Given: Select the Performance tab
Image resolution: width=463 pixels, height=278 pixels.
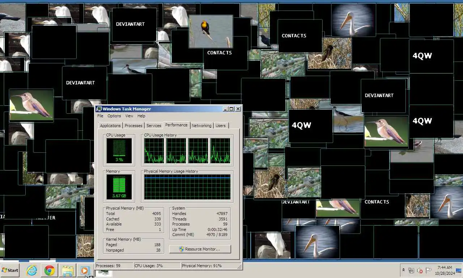Looking at the screenshot, I should [177, 125].
